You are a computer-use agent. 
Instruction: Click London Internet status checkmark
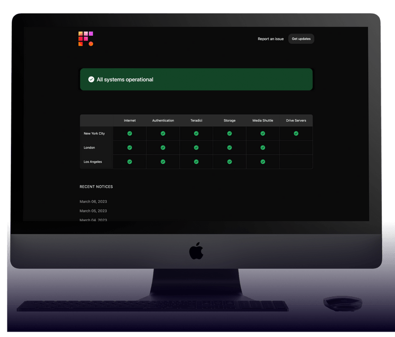point(130,147)
